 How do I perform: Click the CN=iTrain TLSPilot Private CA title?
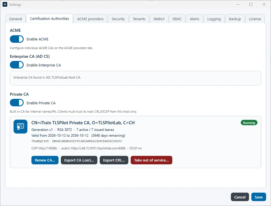83,123
